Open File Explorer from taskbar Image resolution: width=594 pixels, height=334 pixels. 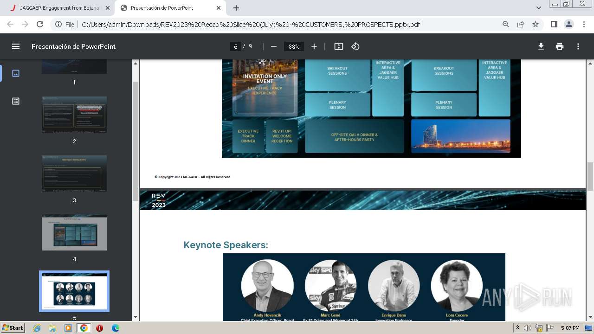[x=52, y=328]
